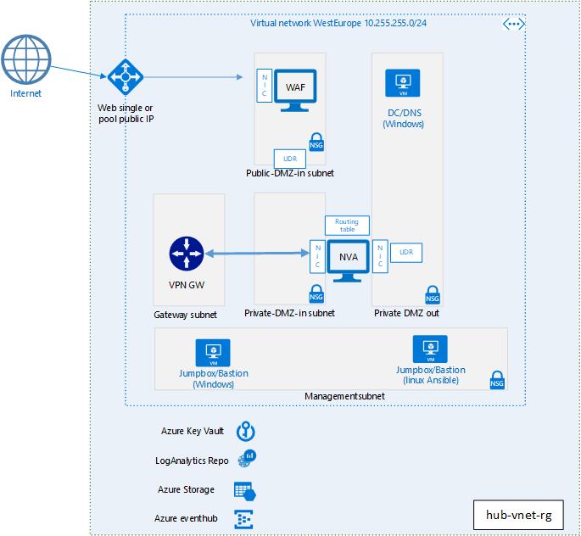Click the Routing table box
The height and width of the screenshot is (536, 581).
click(347, 226)
